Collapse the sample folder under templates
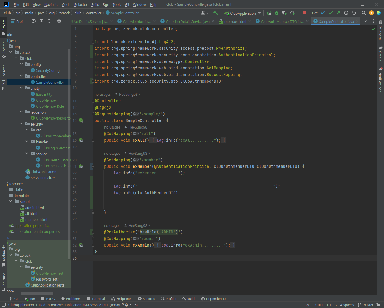The width and height of the screenshot is (384, 308). [11, 201]
